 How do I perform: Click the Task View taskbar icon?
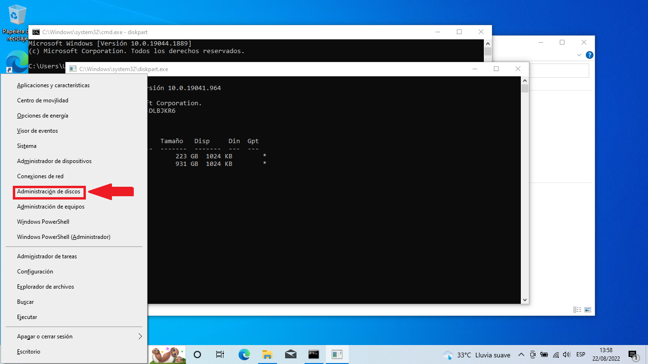point(220,355)
